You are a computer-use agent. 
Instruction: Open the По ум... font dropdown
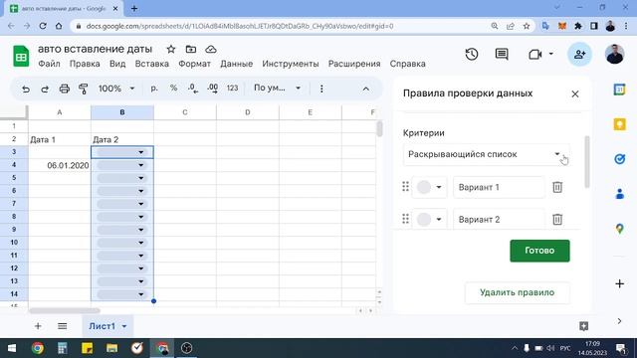(278, 89)
